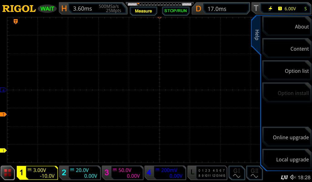Select the orange trigger level marker on left edge

4,114
